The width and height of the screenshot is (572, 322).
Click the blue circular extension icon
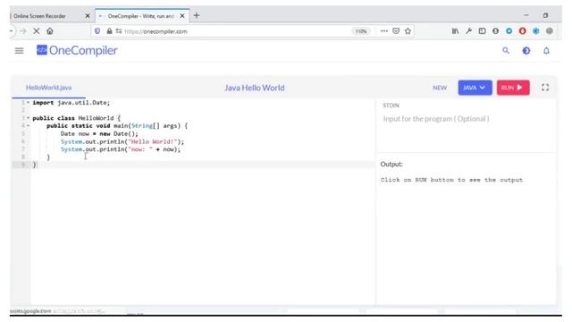509,31
